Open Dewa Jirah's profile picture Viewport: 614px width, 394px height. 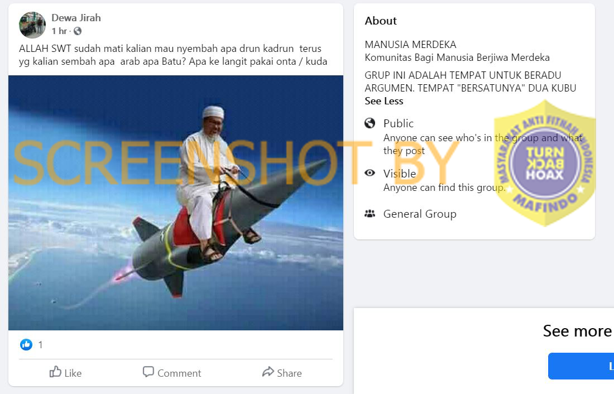tap(32, 25)
